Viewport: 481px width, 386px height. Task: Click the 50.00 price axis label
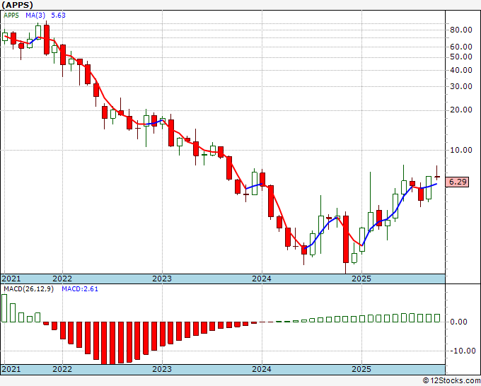coord(460,57)
